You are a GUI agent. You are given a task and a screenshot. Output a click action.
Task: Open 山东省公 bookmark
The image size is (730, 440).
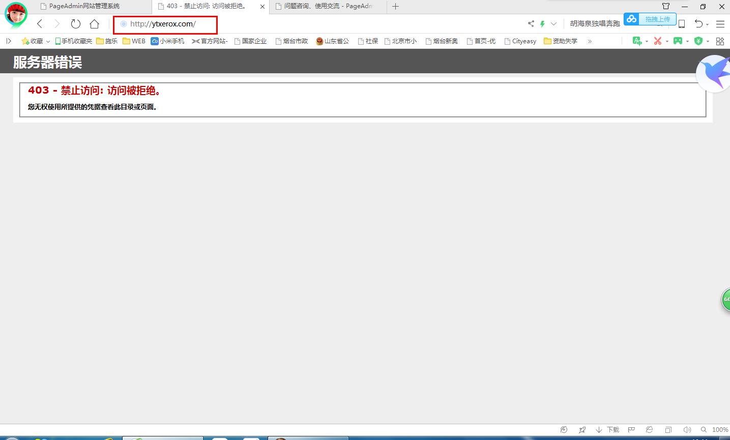[332, 41]
